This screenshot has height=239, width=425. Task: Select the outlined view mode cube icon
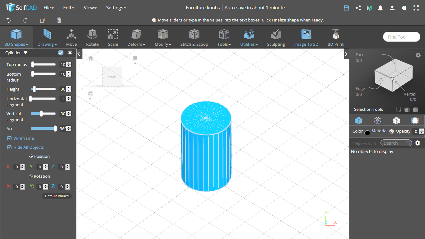coord(415,120)
